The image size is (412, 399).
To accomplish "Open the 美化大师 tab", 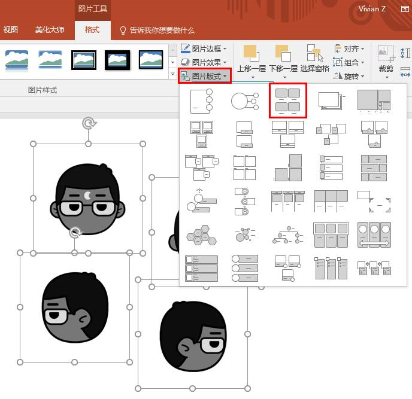I will 49,30.
